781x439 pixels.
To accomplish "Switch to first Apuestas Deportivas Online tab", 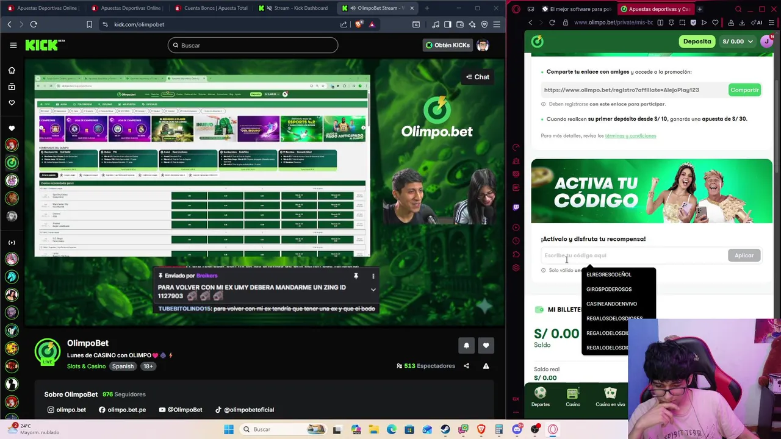I will pos(43,8).
